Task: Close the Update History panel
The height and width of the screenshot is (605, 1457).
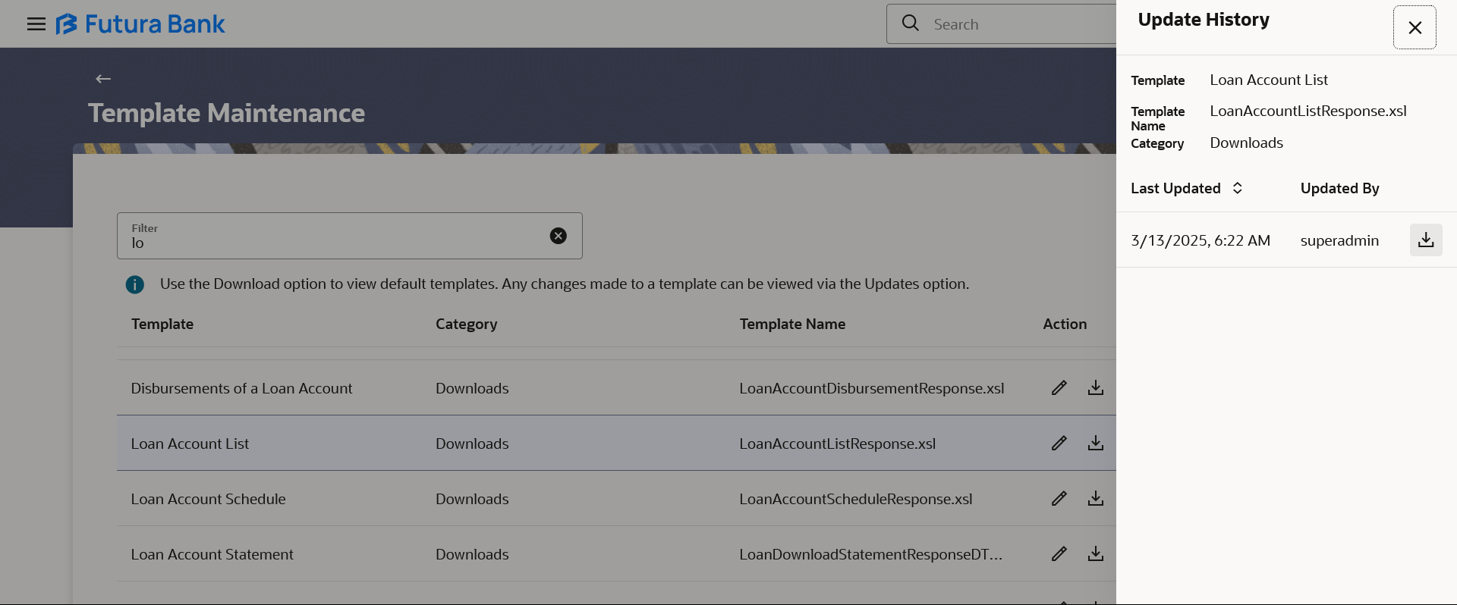Action: coord(1415,27)
